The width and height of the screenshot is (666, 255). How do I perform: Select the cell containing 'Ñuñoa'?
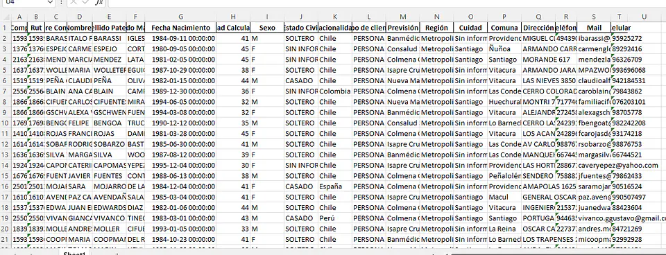(x=504, y=49)
